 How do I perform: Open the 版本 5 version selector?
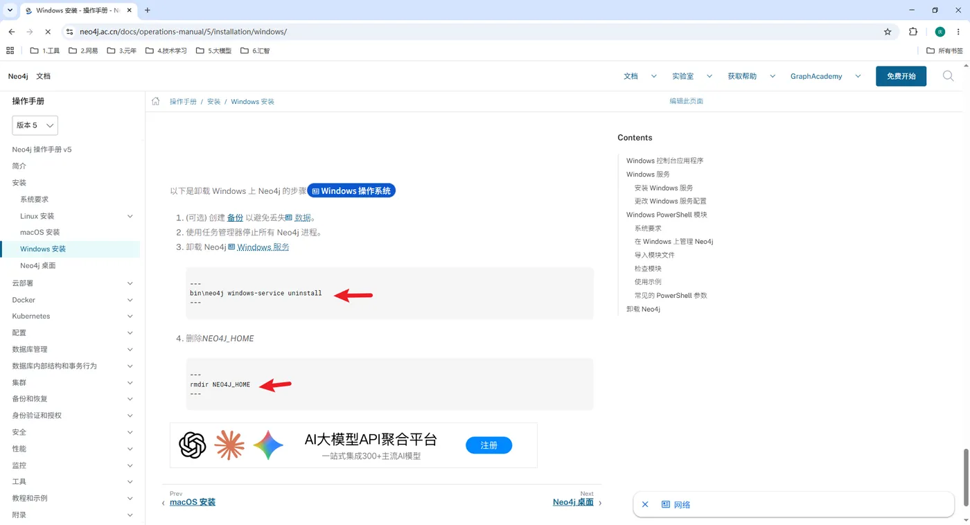[35, 125]
